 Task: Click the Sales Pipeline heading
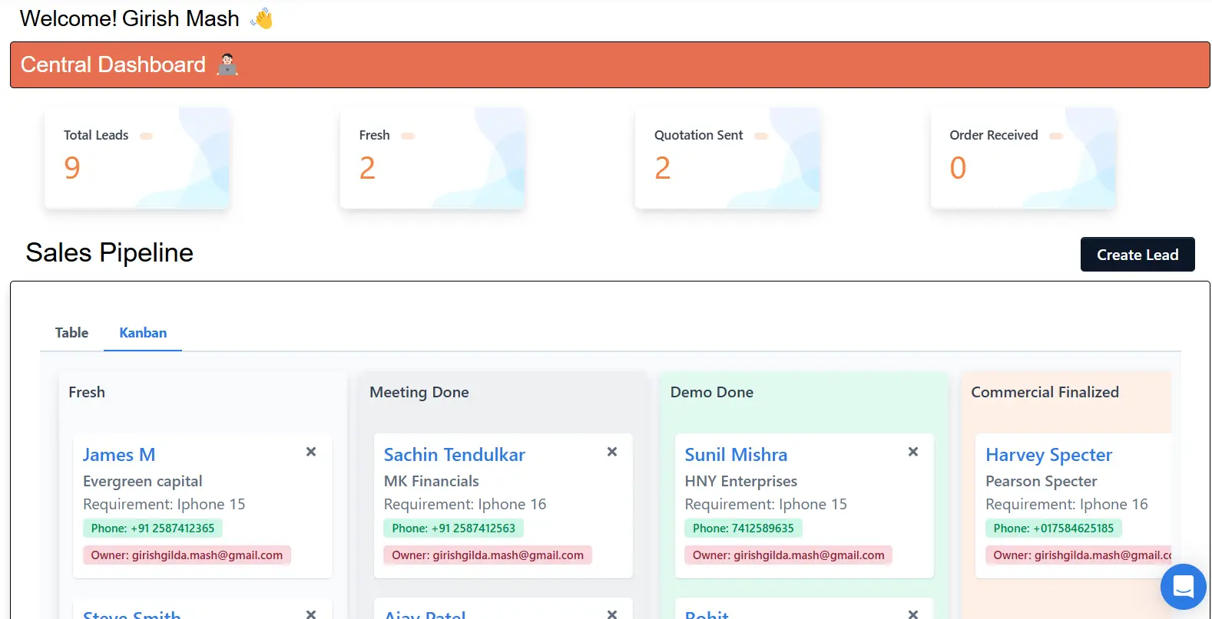[x=110, y=252]
